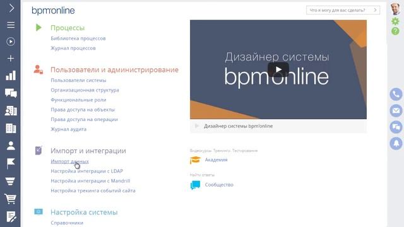
Task: Open Журнал процессов link
Action: tap(73, 48)
